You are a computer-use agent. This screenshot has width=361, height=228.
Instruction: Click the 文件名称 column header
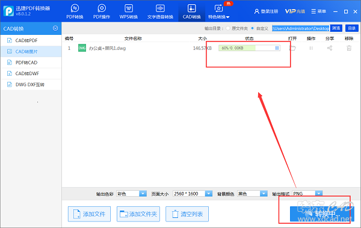133,39
